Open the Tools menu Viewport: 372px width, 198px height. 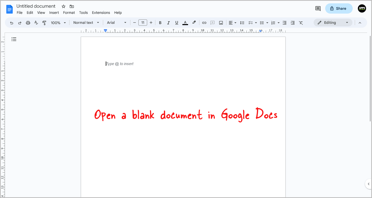pyautogui.click(x=83, y=13)
